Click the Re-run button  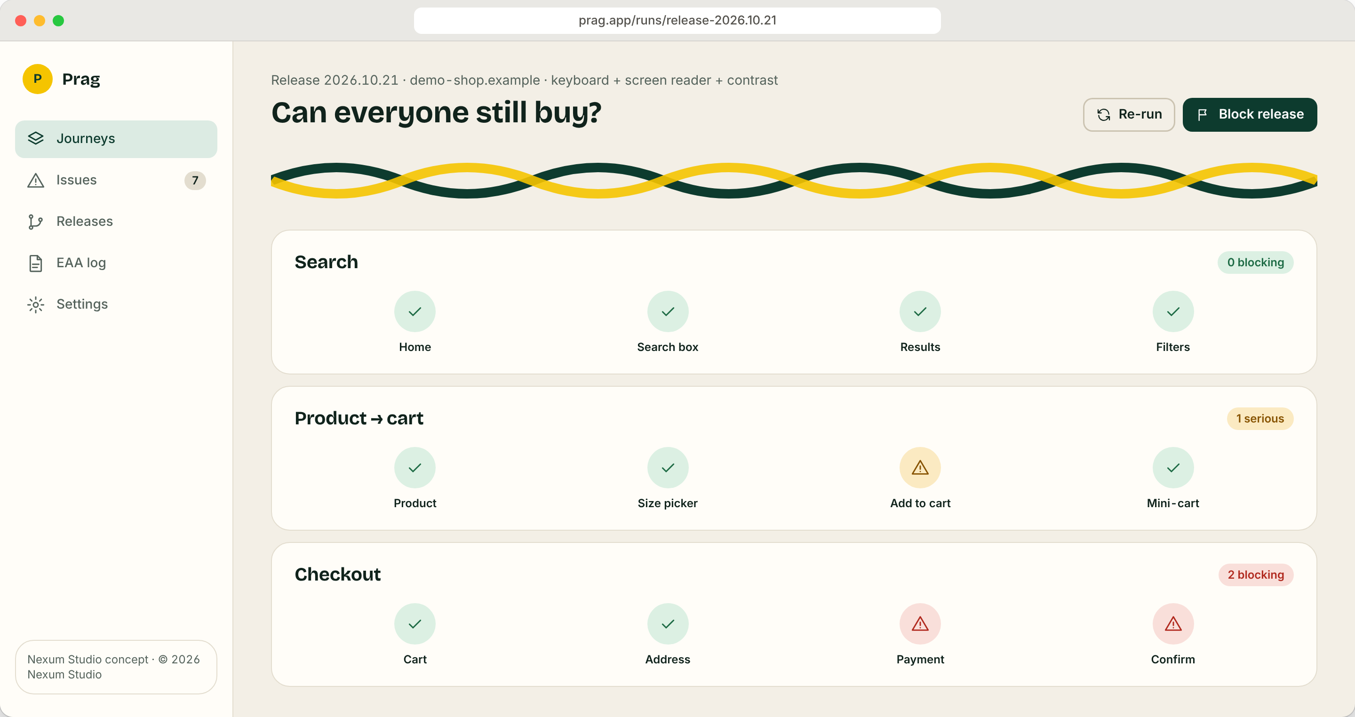1129,115
